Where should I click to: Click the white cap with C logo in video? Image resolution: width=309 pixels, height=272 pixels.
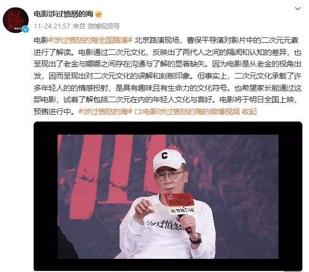(169, 159)
